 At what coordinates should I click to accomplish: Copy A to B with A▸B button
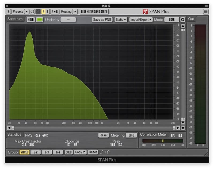click(x=55, y=11)
